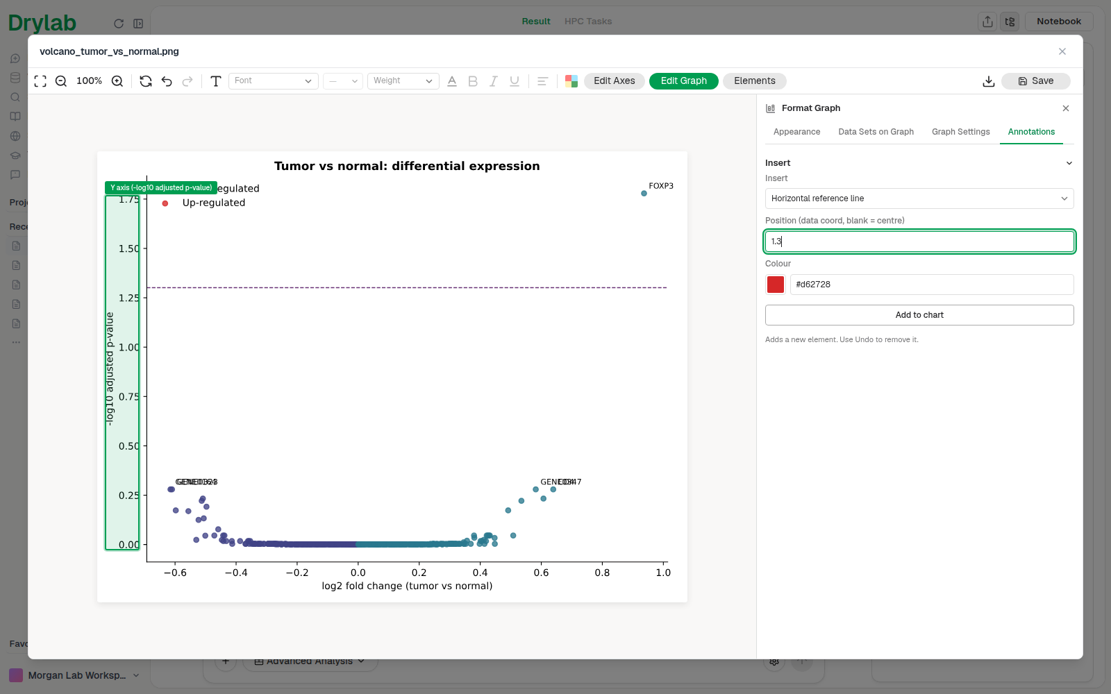Click the reset/refresh graph icon
This screenshot has height=694, width=1111.
146,81
